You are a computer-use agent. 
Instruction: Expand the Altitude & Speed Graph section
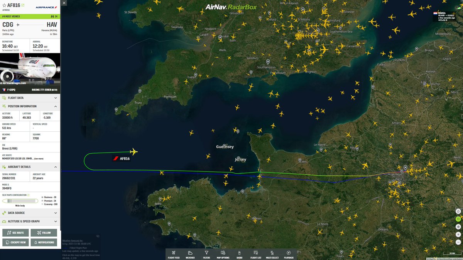[x=30, y=221]
